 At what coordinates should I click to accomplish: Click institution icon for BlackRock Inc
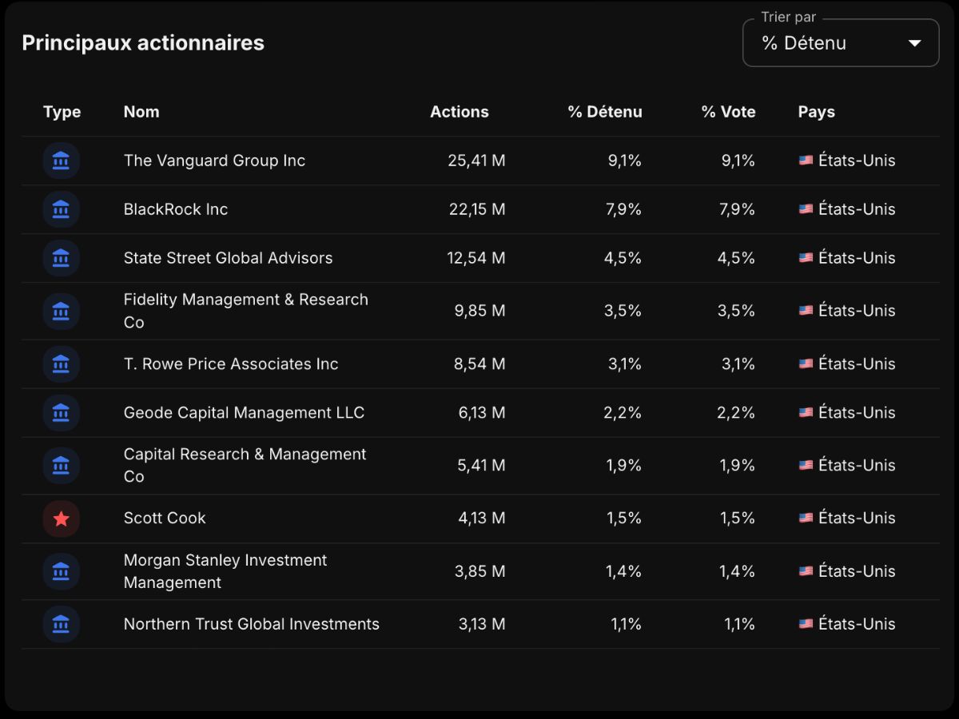pyautogui.click(x=62, y=209)
